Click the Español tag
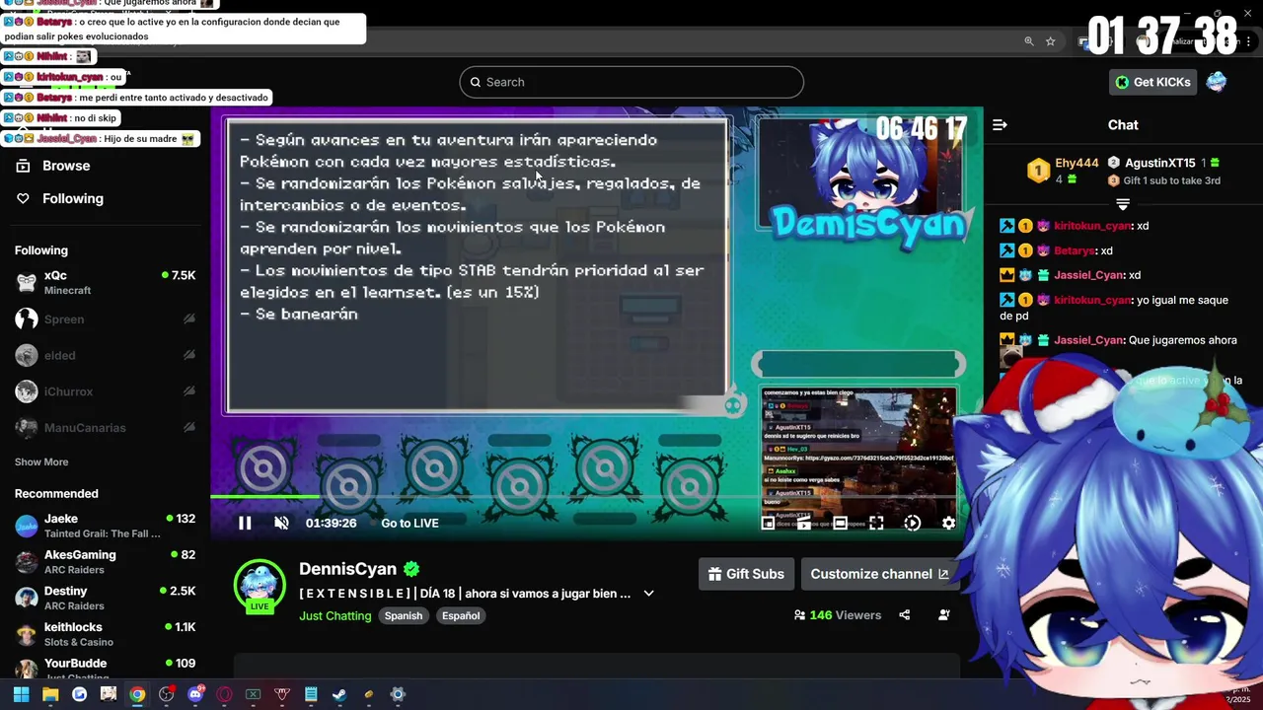1263x710 pixels. click(461, 615)
